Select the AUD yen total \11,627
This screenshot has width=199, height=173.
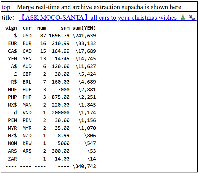[x=86, y=66]
